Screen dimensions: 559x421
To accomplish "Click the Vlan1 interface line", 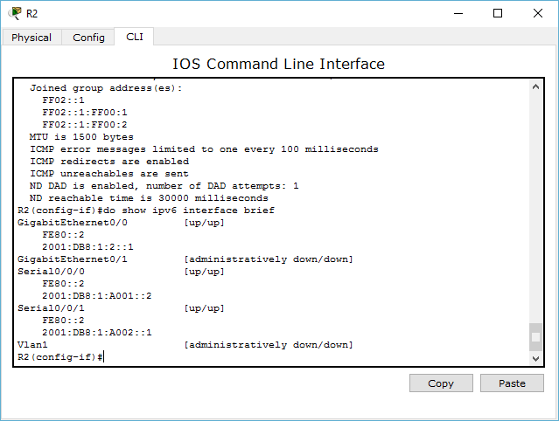I will click(x=185, y=345).
